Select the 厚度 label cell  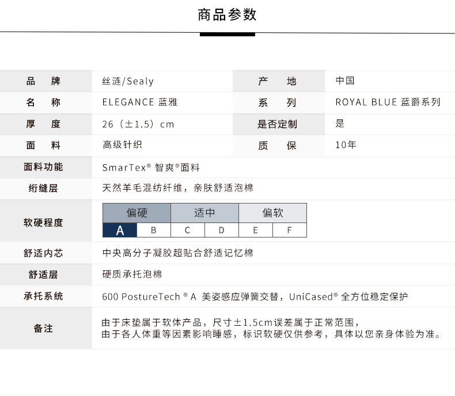(46, 124)
